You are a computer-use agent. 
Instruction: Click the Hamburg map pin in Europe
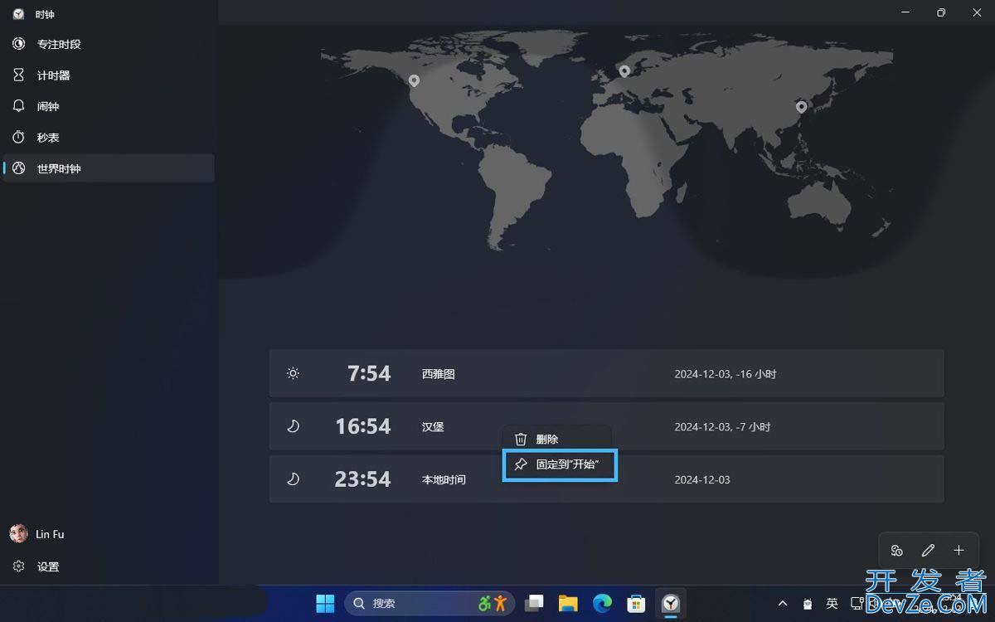click(x=624, y=71)
